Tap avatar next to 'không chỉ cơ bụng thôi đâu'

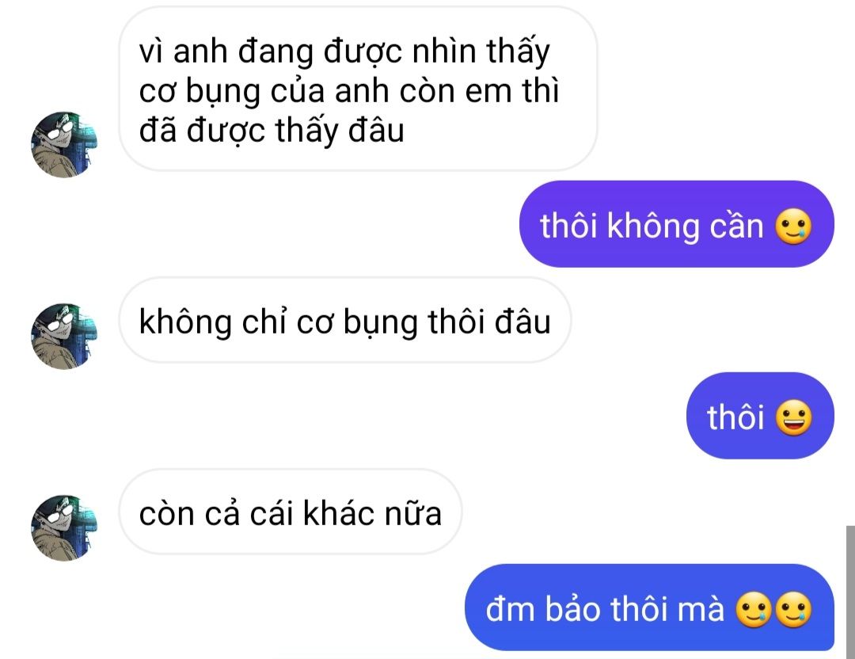point(64,336)
